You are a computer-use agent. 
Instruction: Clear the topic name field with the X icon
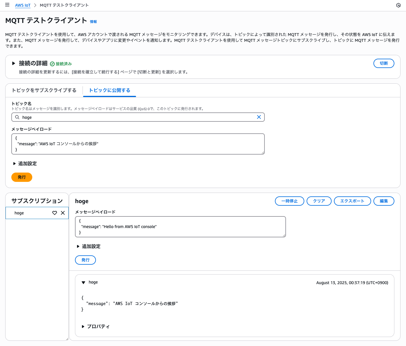tap(259, 117)
